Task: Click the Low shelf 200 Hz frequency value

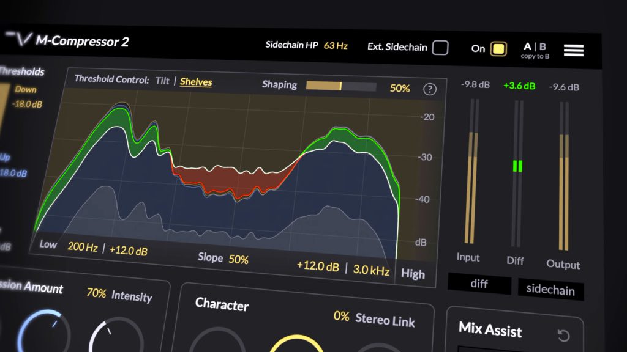Action: (83, 247)
